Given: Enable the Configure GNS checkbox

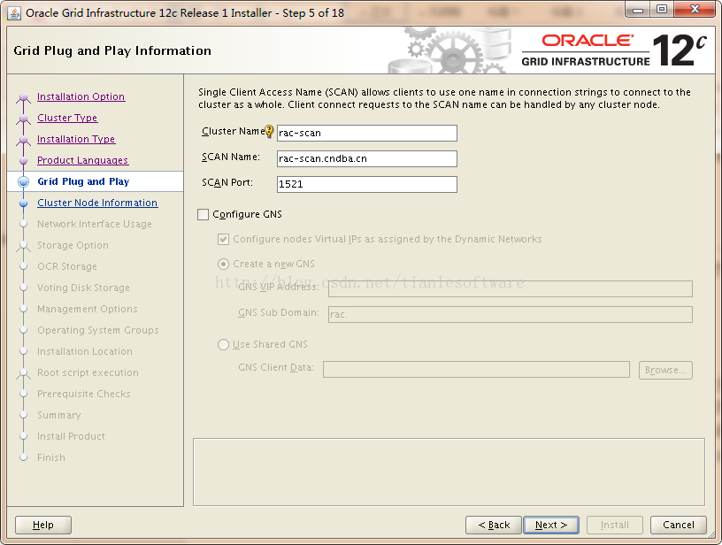Looking at the screenshot, I should [204, 214].
